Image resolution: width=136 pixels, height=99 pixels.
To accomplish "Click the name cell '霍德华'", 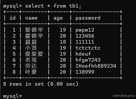I will point(34,36).
